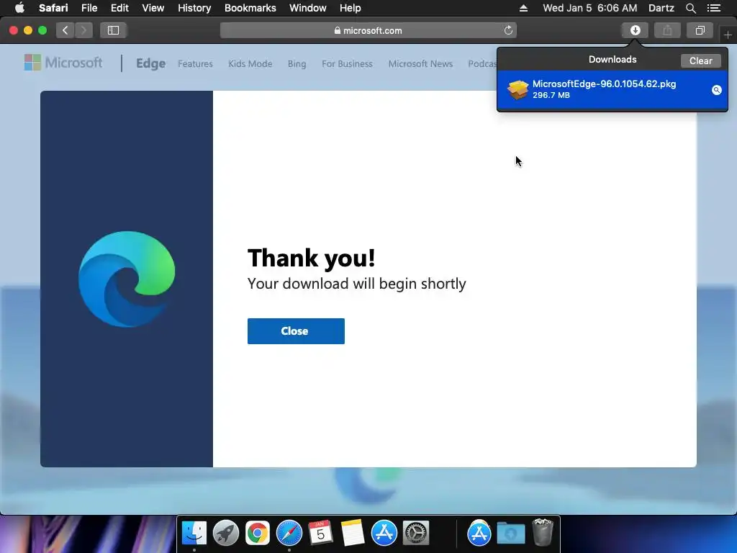Open the App Store icon beside Notes
The height and width of the screenshot is (553, 737).
384,533
